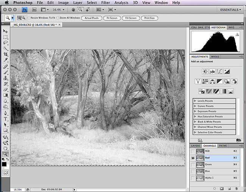
Task: Expand the Black & White Presets
Action: [x=195, y=122]
